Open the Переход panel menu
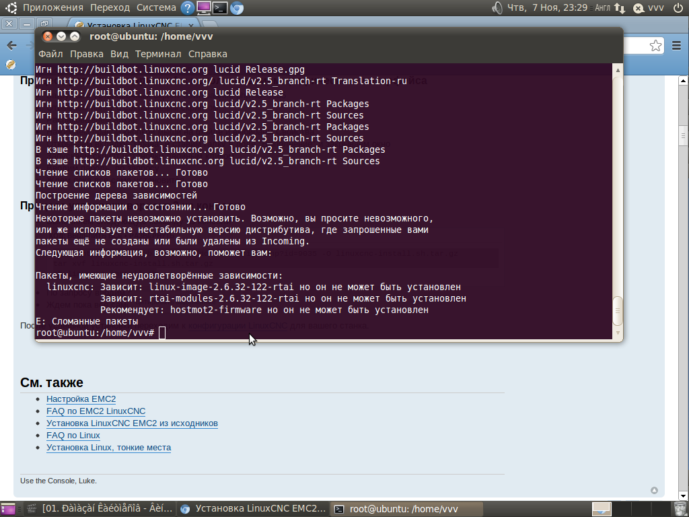 [x=110, y=8]
